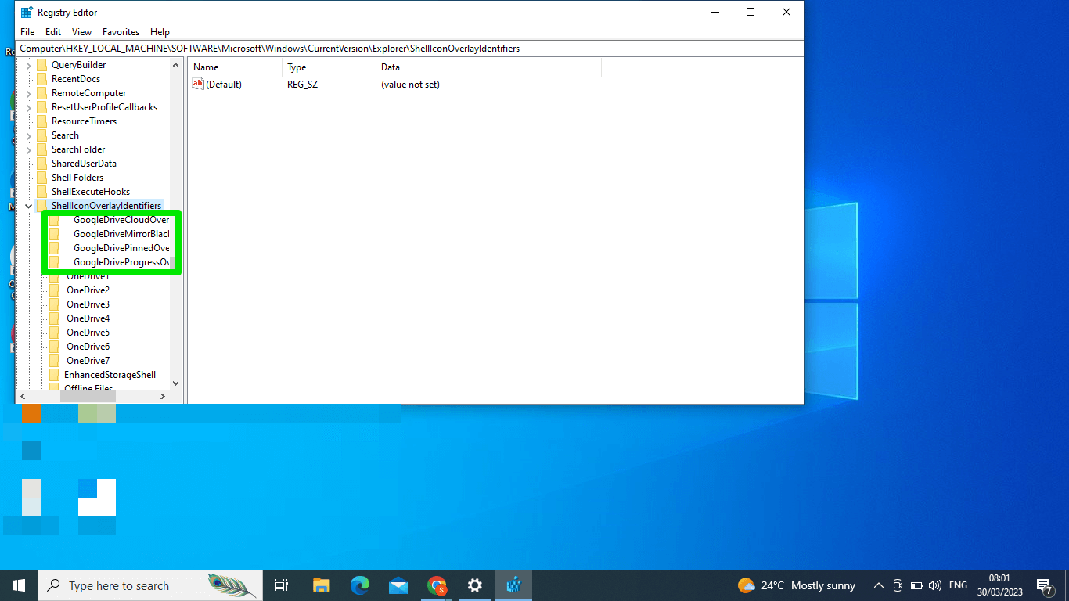Open the notification center icon
Screen dimensions: 1069x601
tap(1044, 585)
